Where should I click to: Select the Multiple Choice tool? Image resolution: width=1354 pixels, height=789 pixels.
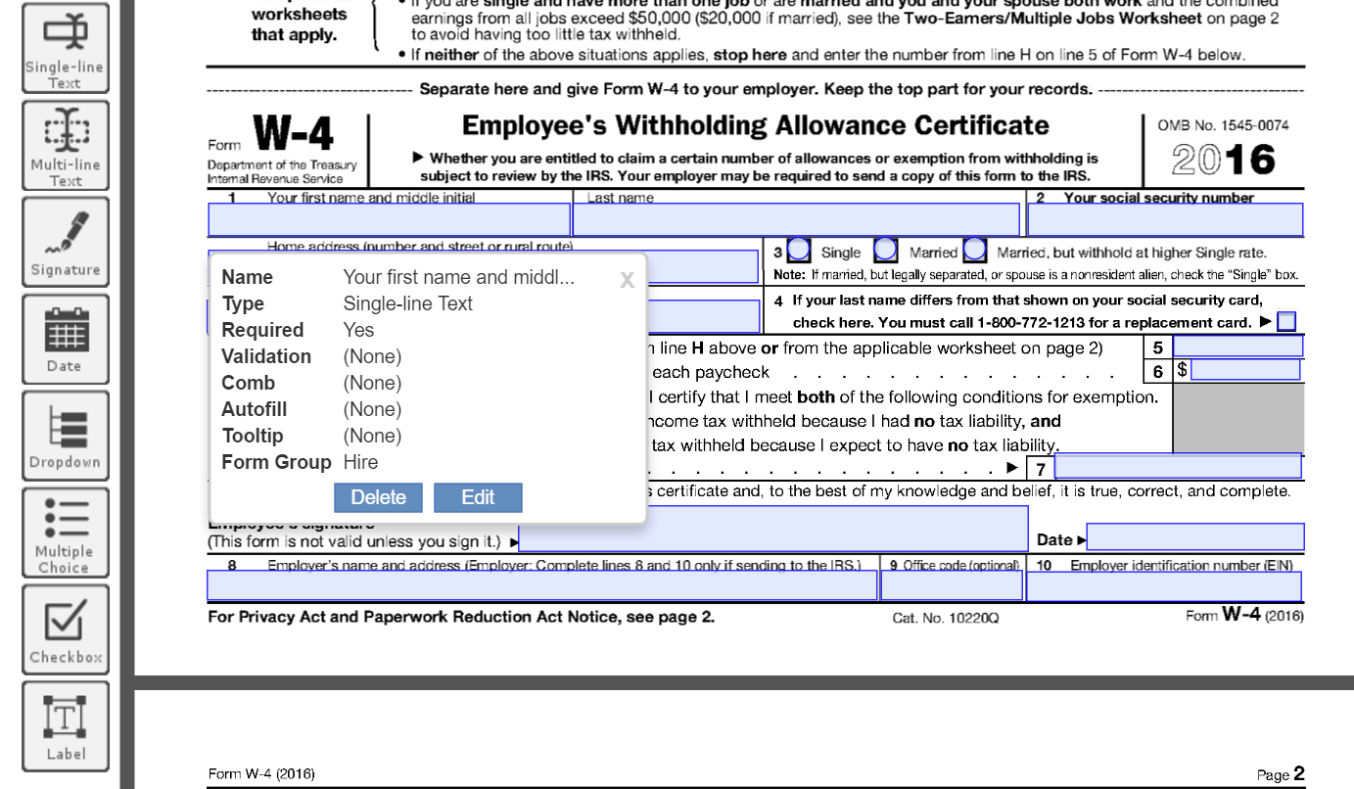click(65, 532)
